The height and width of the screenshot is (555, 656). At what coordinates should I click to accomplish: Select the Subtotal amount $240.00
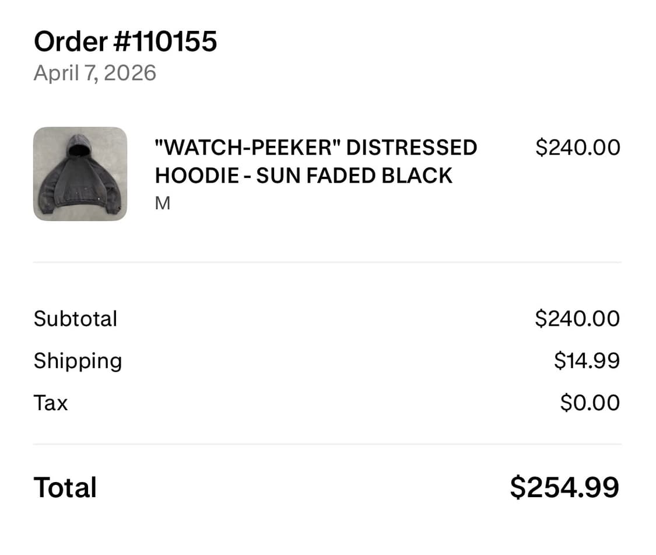(x=577, y=319)
